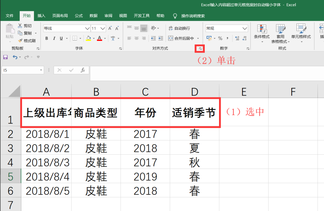
Task: Click Merge and Center (合并后居中)
Action: [x=181, y=38]
